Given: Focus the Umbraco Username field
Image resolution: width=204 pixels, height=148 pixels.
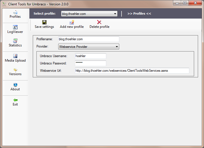Looking at the screenshot, I should [x=90, y=56].
